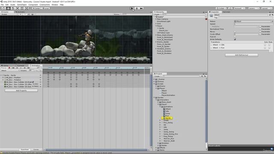Expand Moss_Giant_Enemy in the Hierarchy
This screenshot has width=274, height=154.
coord(156,35)
